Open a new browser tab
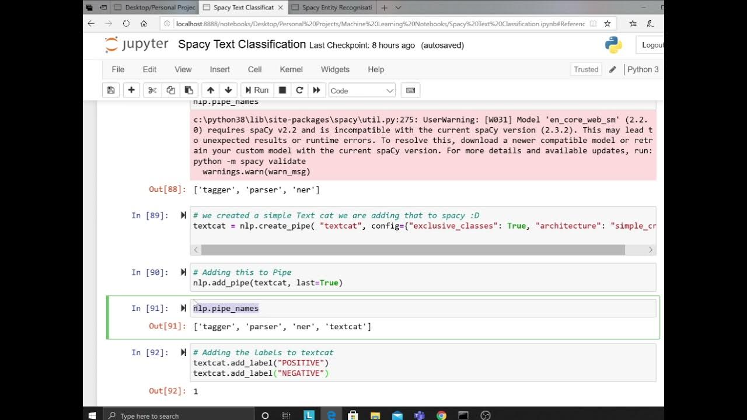Screen dimensions: 747x420 tap(384, 8)
